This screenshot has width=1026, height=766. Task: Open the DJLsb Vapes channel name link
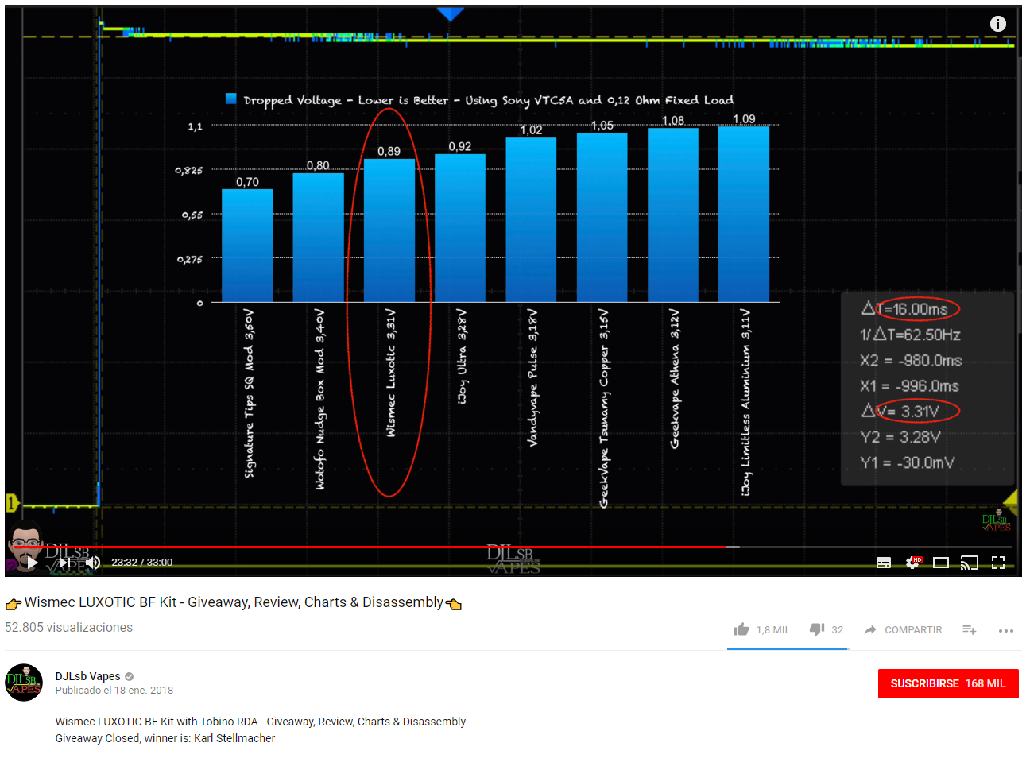pyautogui.click(x=87, y=676)
